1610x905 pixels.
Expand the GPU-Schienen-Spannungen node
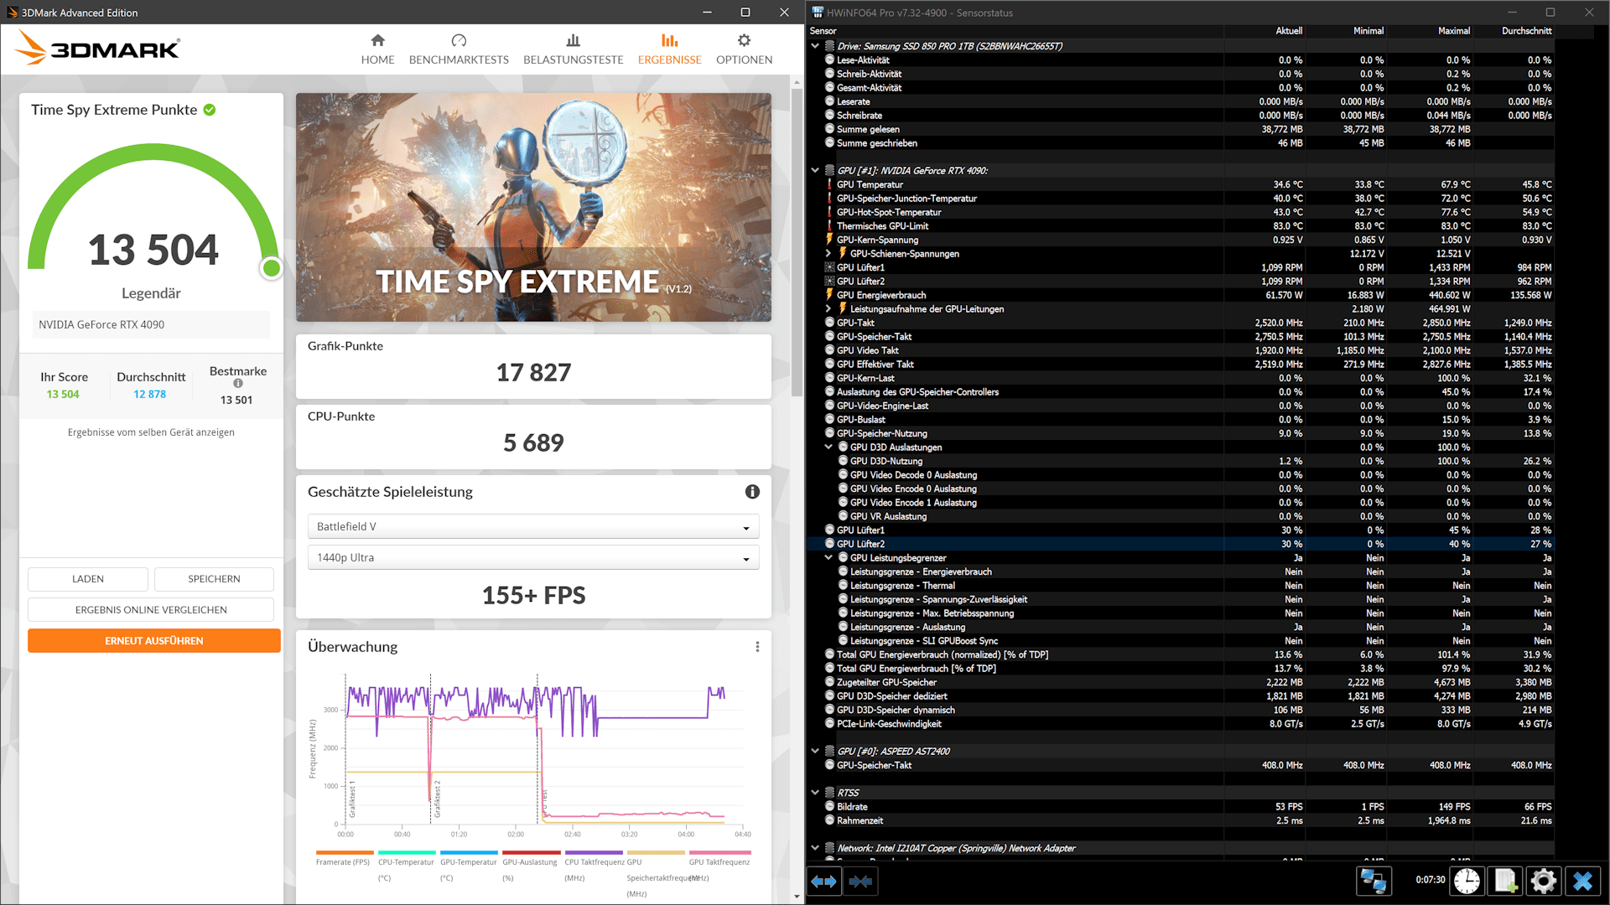click(x=828, y=254)
